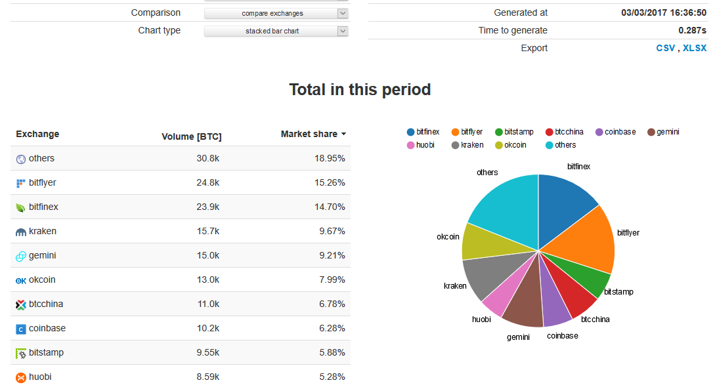Click the 6.28% market share cell
713x391 pixels.
[x=332, y=328]
